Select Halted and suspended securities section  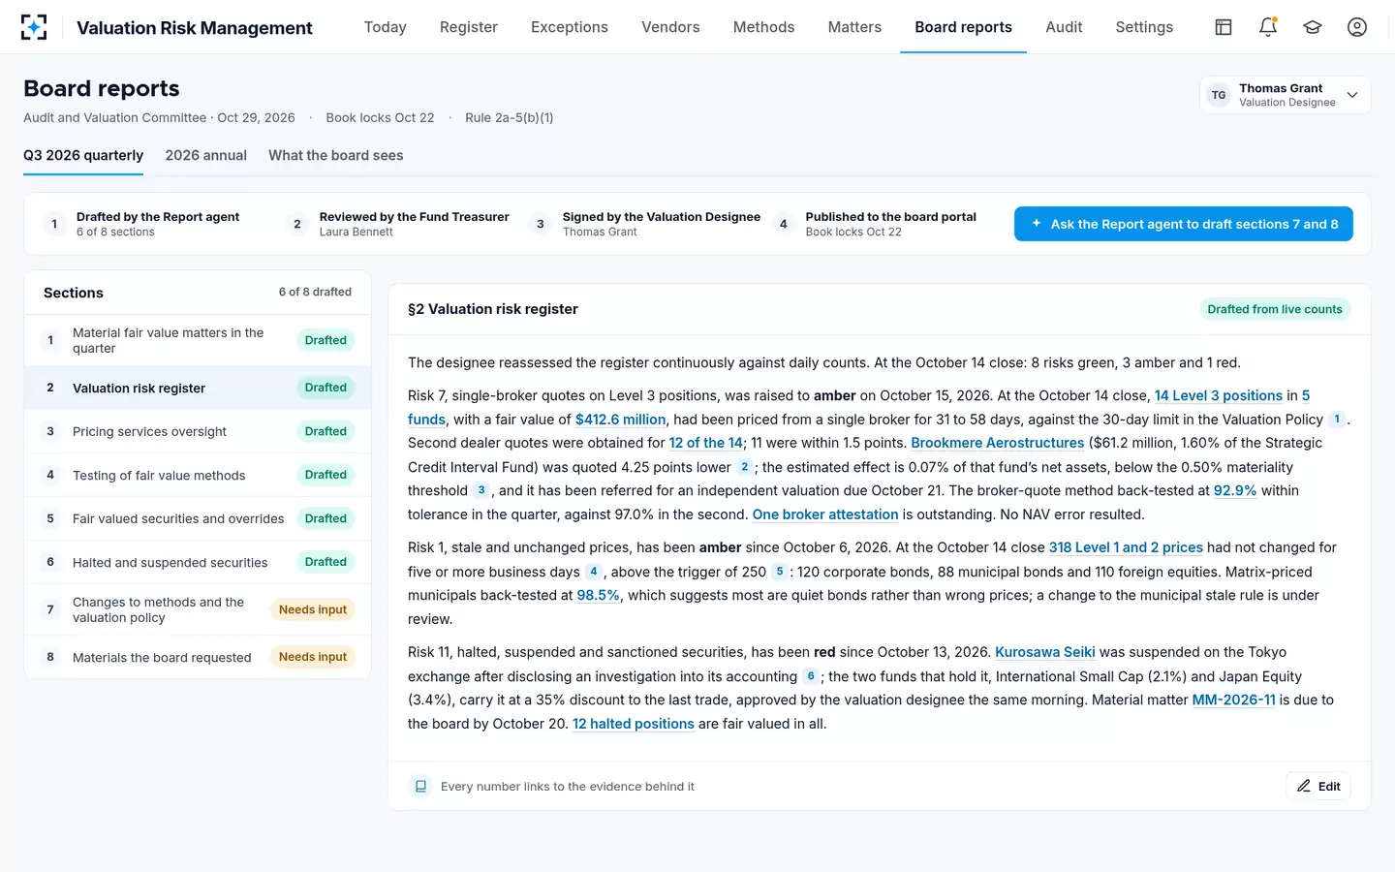pos(198,562)
